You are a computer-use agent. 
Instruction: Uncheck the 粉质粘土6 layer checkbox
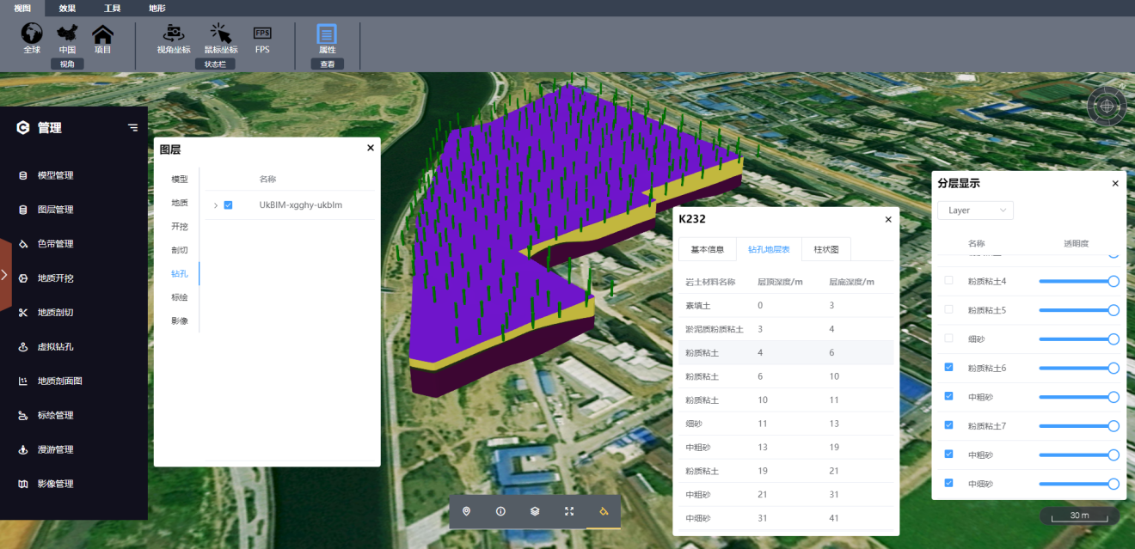click(x=948, y=368)
